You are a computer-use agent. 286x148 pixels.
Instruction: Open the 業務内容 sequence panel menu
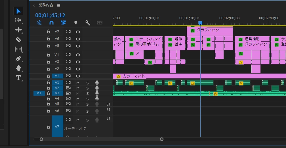pyautogui.click(x=59, y=5)
